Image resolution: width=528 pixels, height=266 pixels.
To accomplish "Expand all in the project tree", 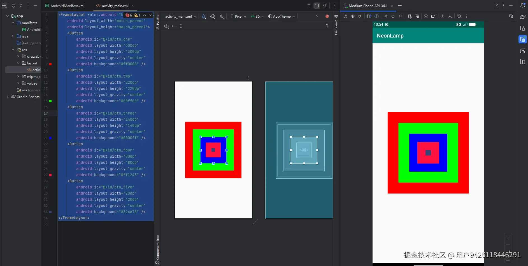I will pyautogui.click(x=13, y=6).
